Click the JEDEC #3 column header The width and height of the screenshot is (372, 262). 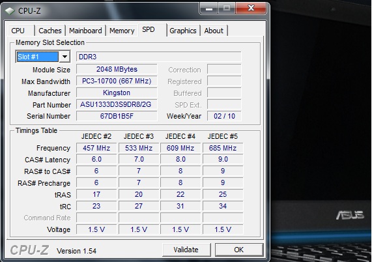139,136
